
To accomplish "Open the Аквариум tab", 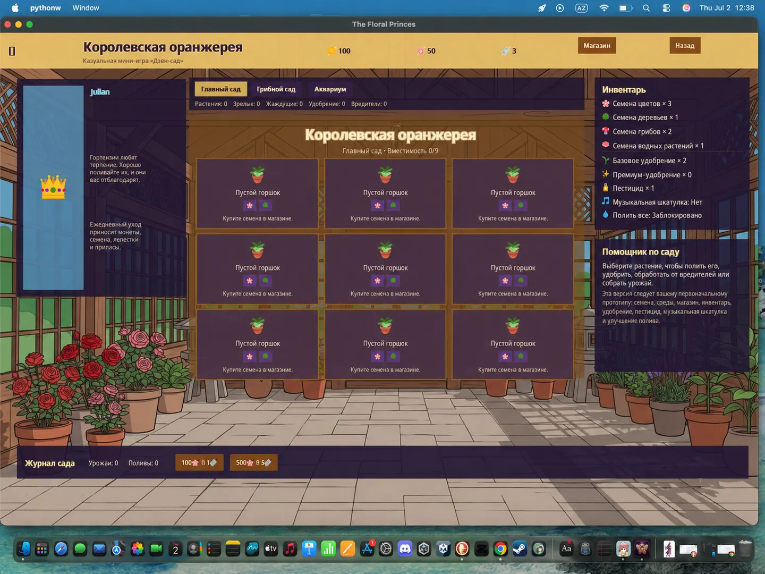I will tap(330, 89).
